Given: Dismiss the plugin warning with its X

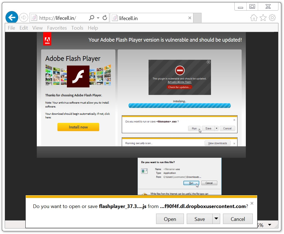Looking at the screenshot, I should pyautogui.click(x=208, y=62).
